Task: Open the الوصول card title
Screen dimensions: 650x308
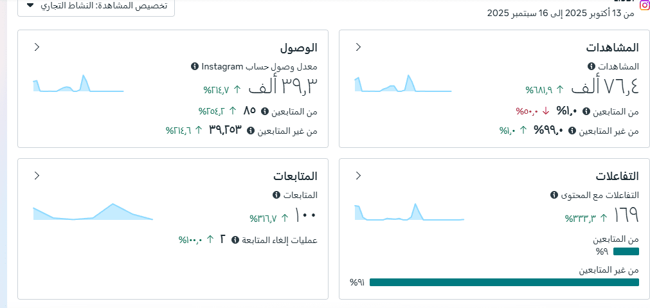Action: coord(298,48)
